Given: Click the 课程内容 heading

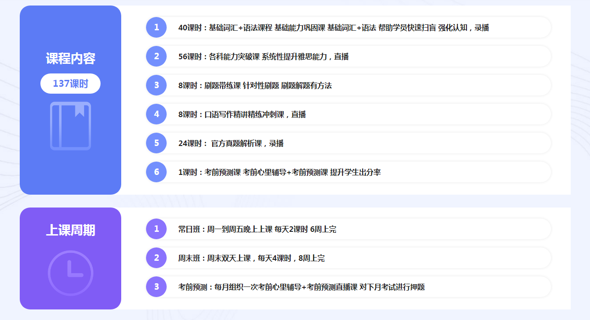Looking at the screenshot, I should tap(70, 59).
